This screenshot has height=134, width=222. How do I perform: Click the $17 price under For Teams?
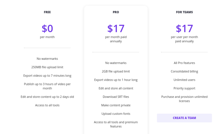click(184, 28)
